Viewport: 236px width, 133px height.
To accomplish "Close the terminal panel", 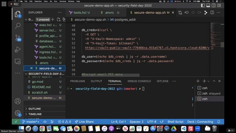I will [219, 81].
